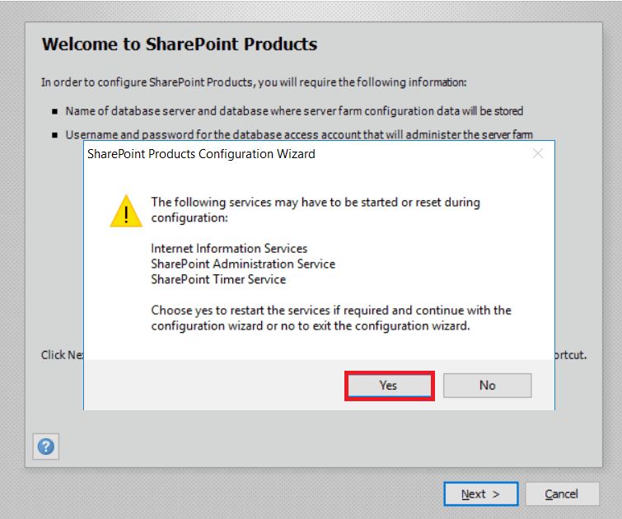Image resolution: width=622 pixels, height=519 pixels.
Task: Click 'Welcome to SharePoint Products' heading
Action: pos(180,44)
